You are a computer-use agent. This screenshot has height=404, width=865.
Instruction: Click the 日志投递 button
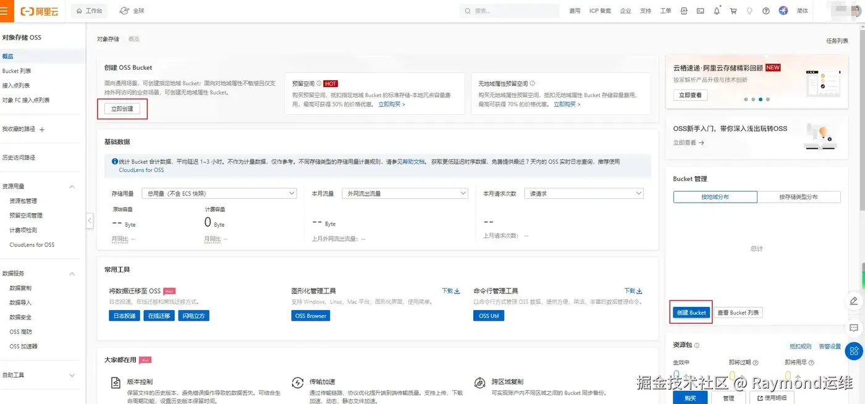[124, 316]
